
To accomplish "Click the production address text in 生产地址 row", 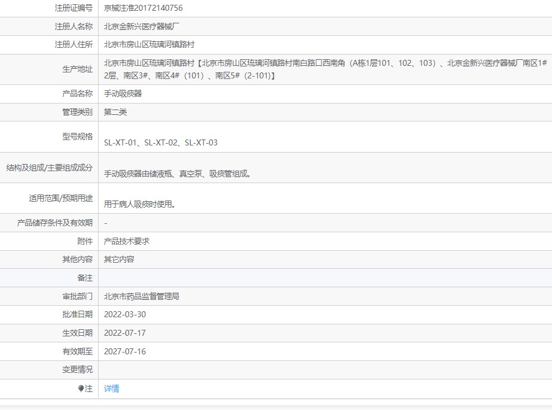I will (325, 69).
